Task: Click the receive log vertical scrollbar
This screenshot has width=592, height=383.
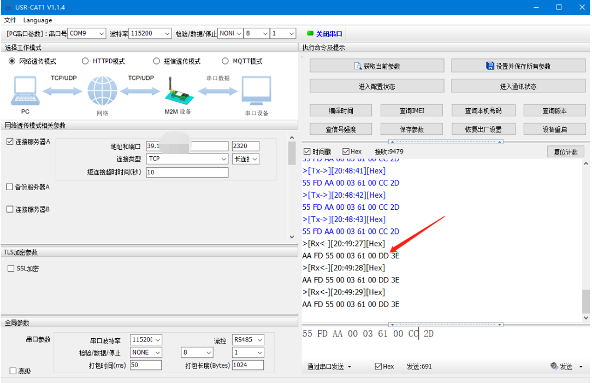Action: pos(586,240)
